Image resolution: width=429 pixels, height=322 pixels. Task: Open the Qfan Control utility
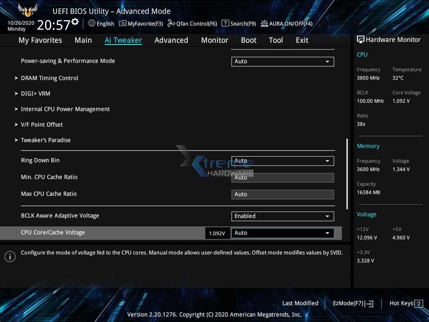point(192,23)
